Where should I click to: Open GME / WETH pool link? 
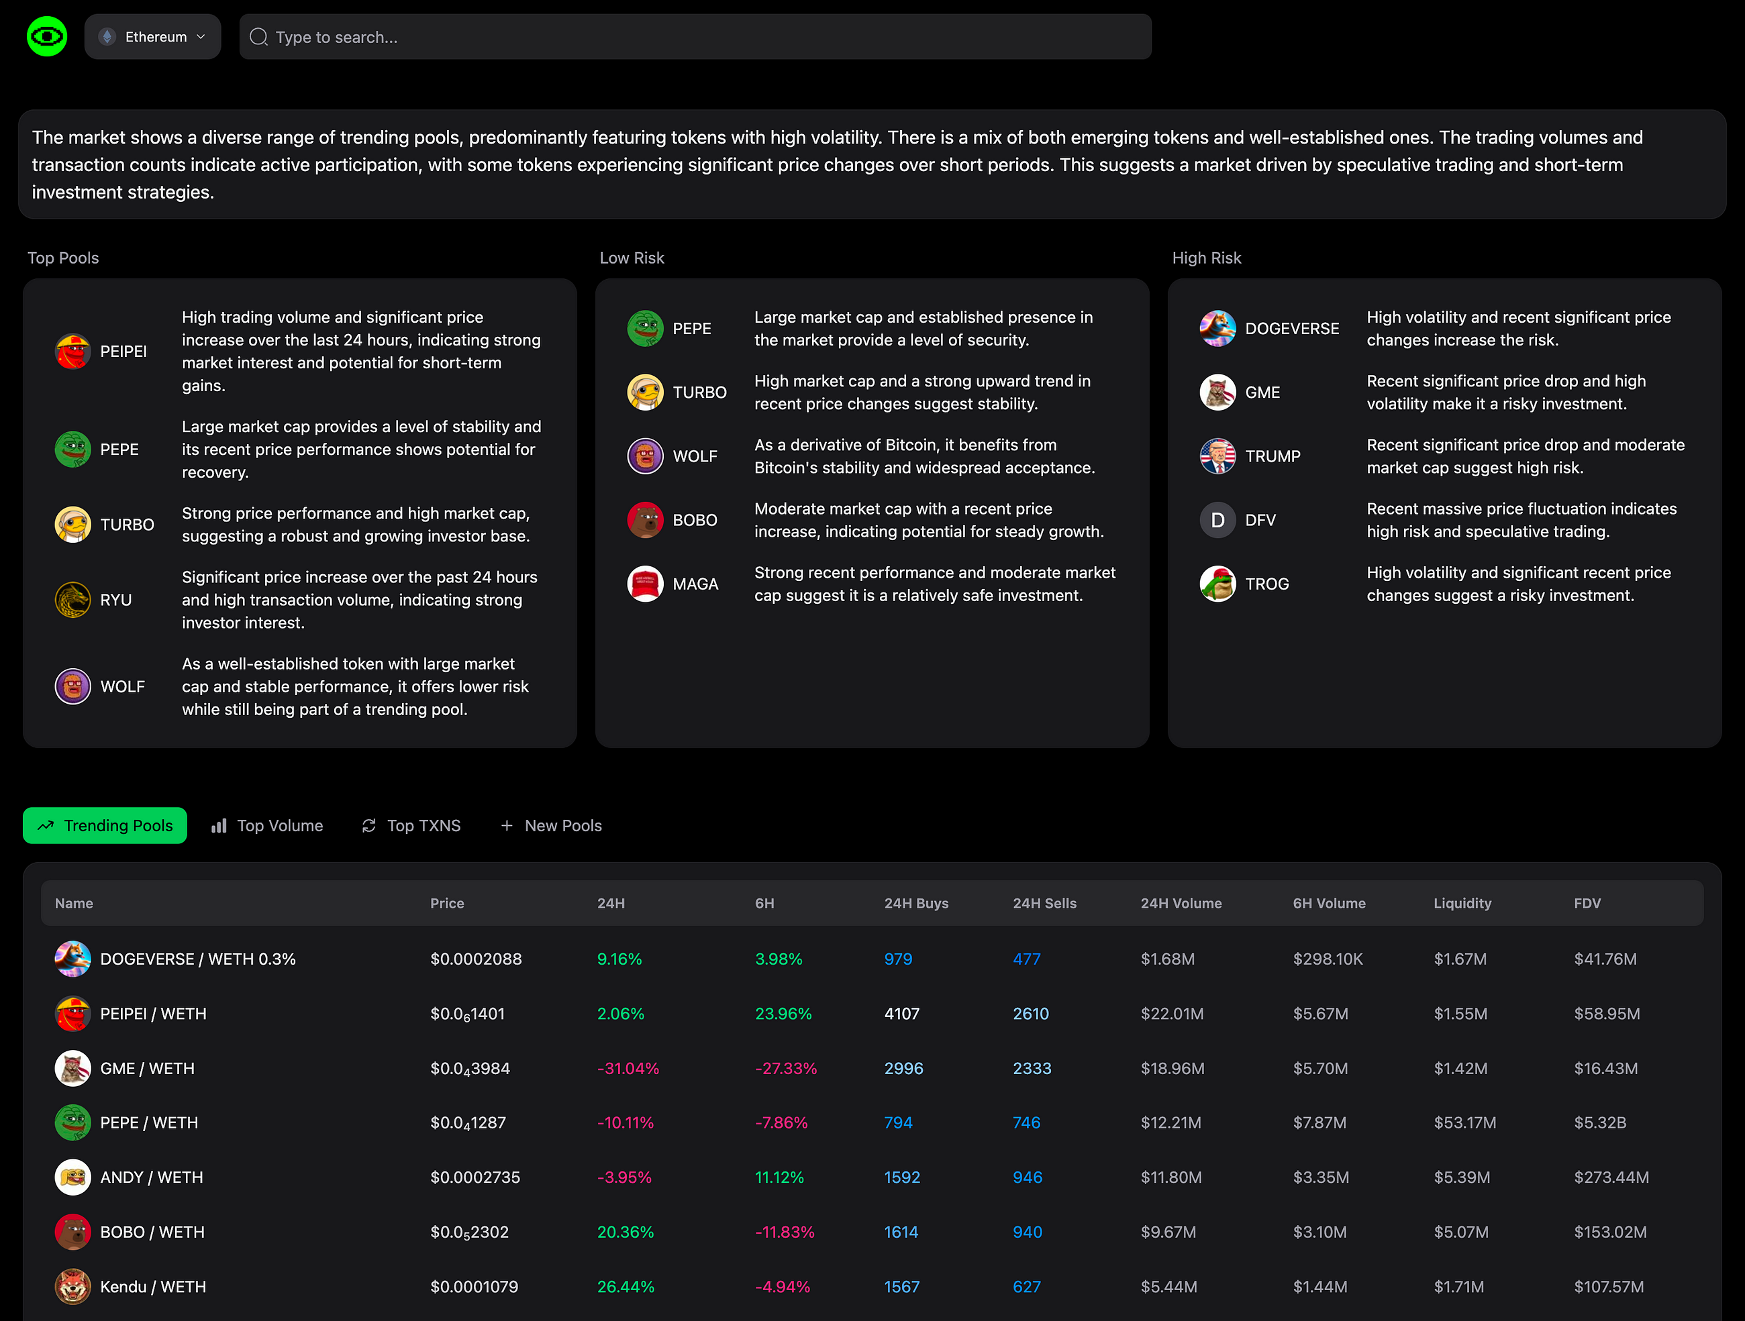148,1068
